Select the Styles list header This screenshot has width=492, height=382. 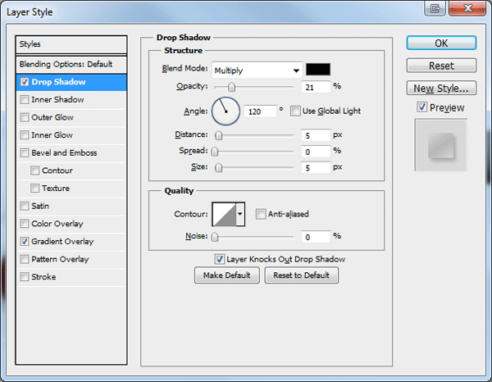[x=71, y=44]
